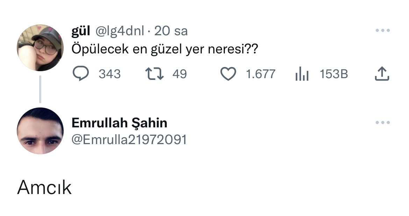Open the more options dots on gül's tweet
The image size is (409, 216).
[x=382, y=31]
